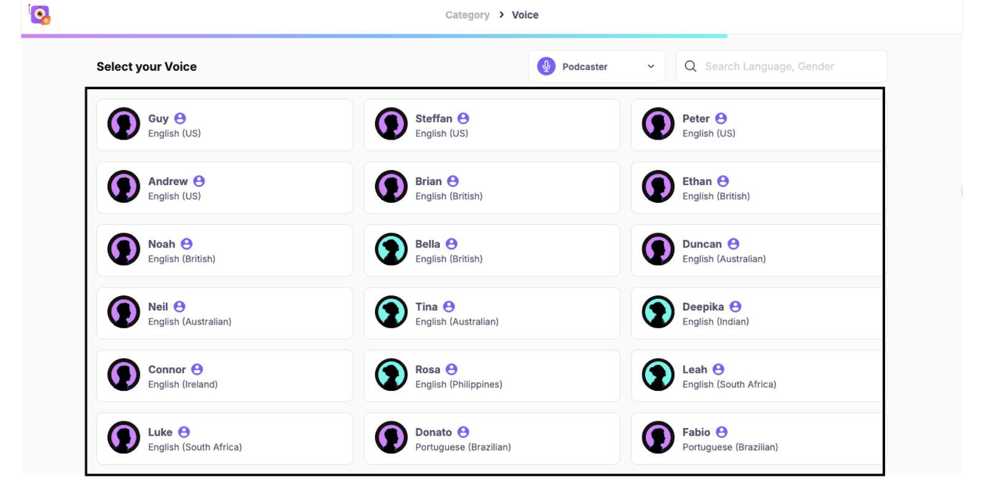Click the search magnifier icon
The width and height of the screenshot is (984, 502).
pyautogui.click(x=691, y=66)
